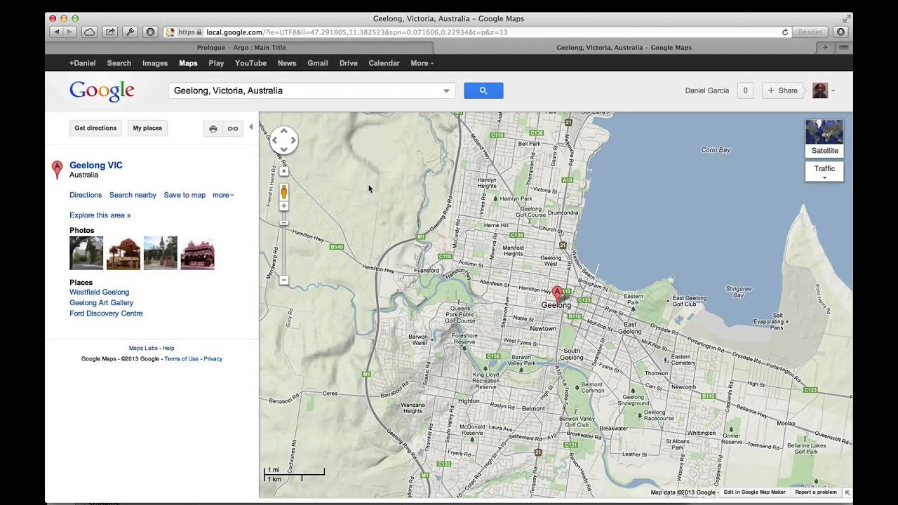Expand the 'more' options under Geelong VIC

click(x=223, y=195)
